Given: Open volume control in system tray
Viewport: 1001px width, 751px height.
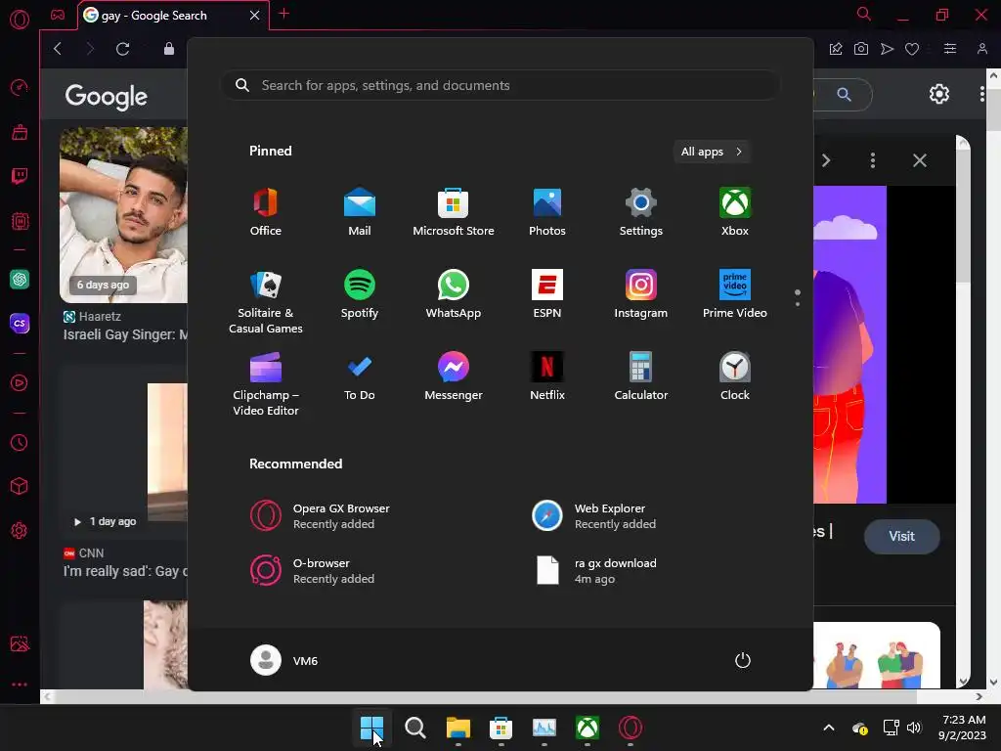Looking at the screenshot, I should coord(914,728).
